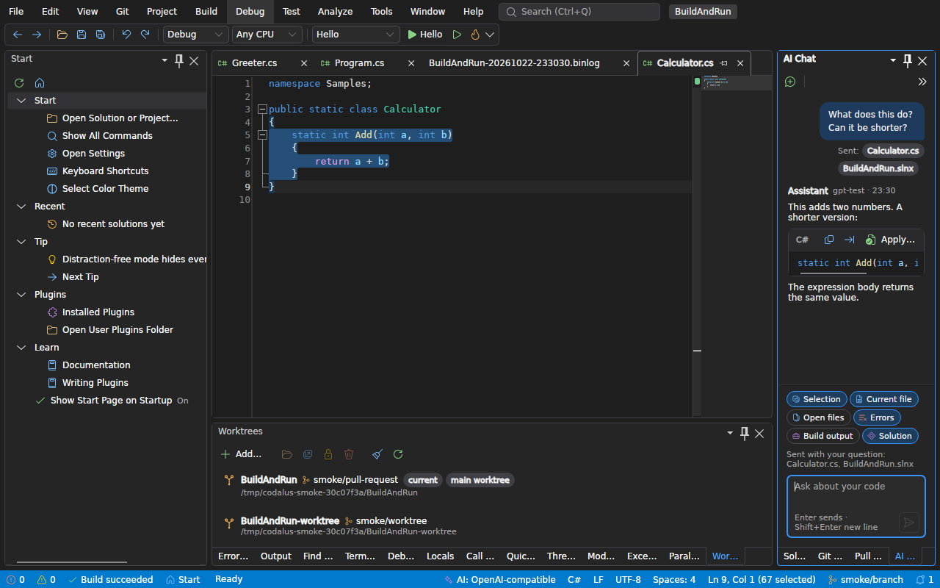This screenshot has width=940, height=588.
Task: Refresh the Start panel
Action: click(19, 83)
